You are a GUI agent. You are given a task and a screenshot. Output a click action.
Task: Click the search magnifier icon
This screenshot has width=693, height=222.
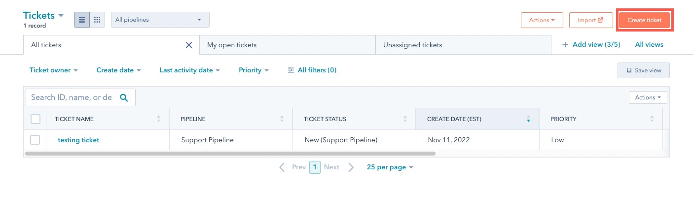[x=124, y=97]
